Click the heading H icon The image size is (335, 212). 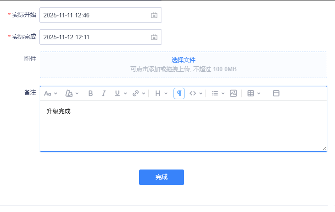click(x=158, y=93)
